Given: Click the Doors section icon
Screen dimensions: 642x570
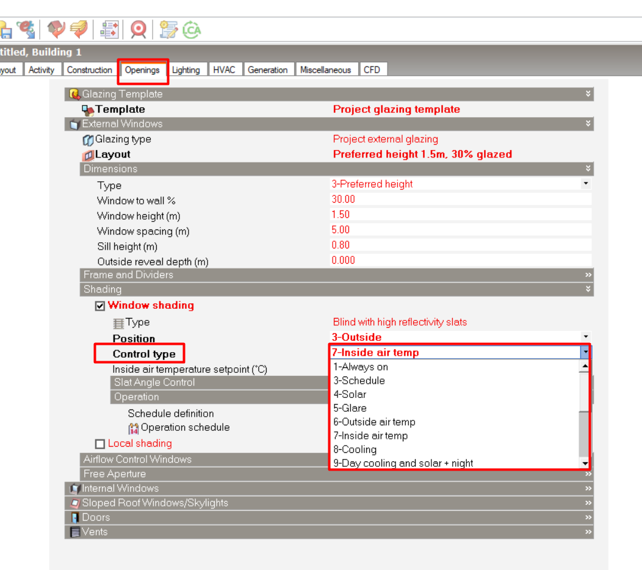Looking at the screenshot, I should 75,518.
